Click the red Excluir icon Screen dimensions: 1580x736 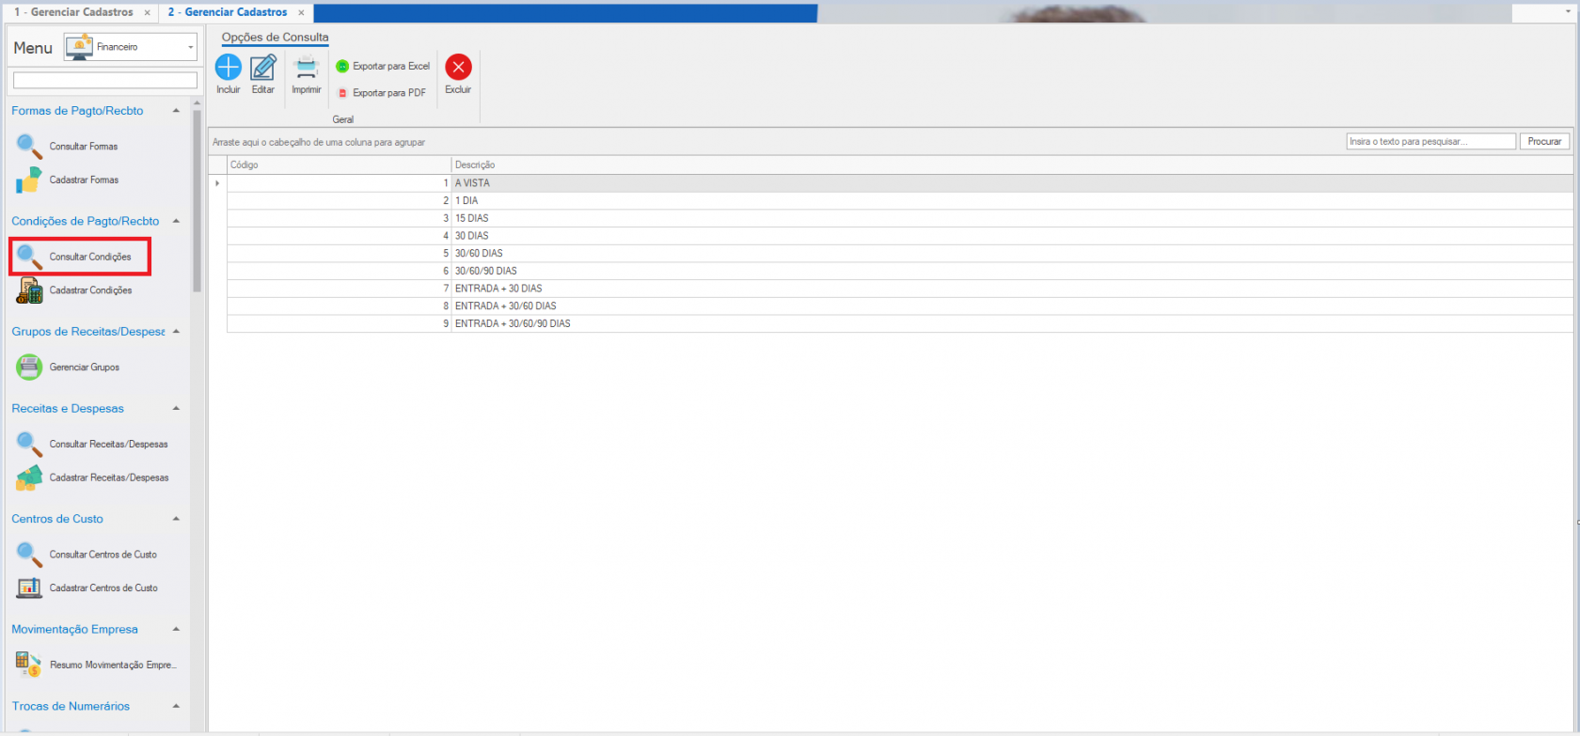coord(458,67)
